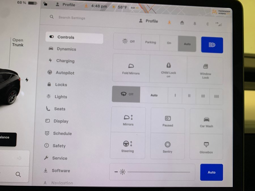
Task: Tap the notification bell icon
Action: pos(195,24)
